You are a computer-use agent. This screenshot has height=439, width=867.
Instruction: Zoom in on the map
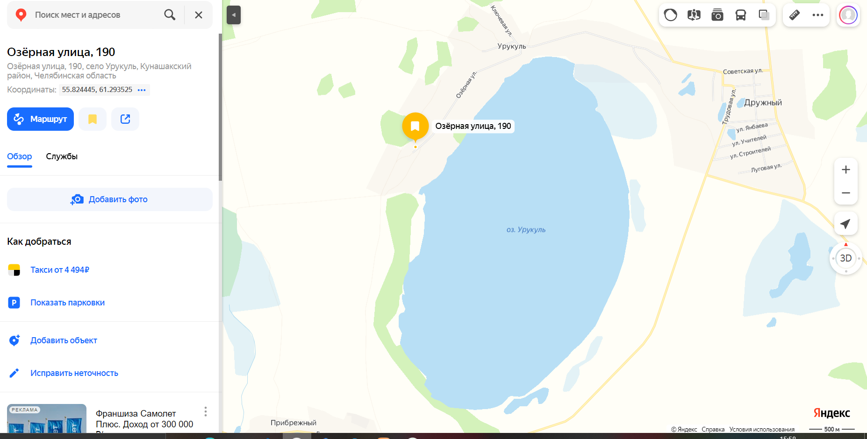846,170
